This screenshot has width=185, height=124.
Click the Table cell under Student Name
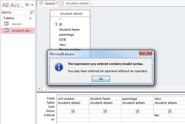click(x=105, y=103)
